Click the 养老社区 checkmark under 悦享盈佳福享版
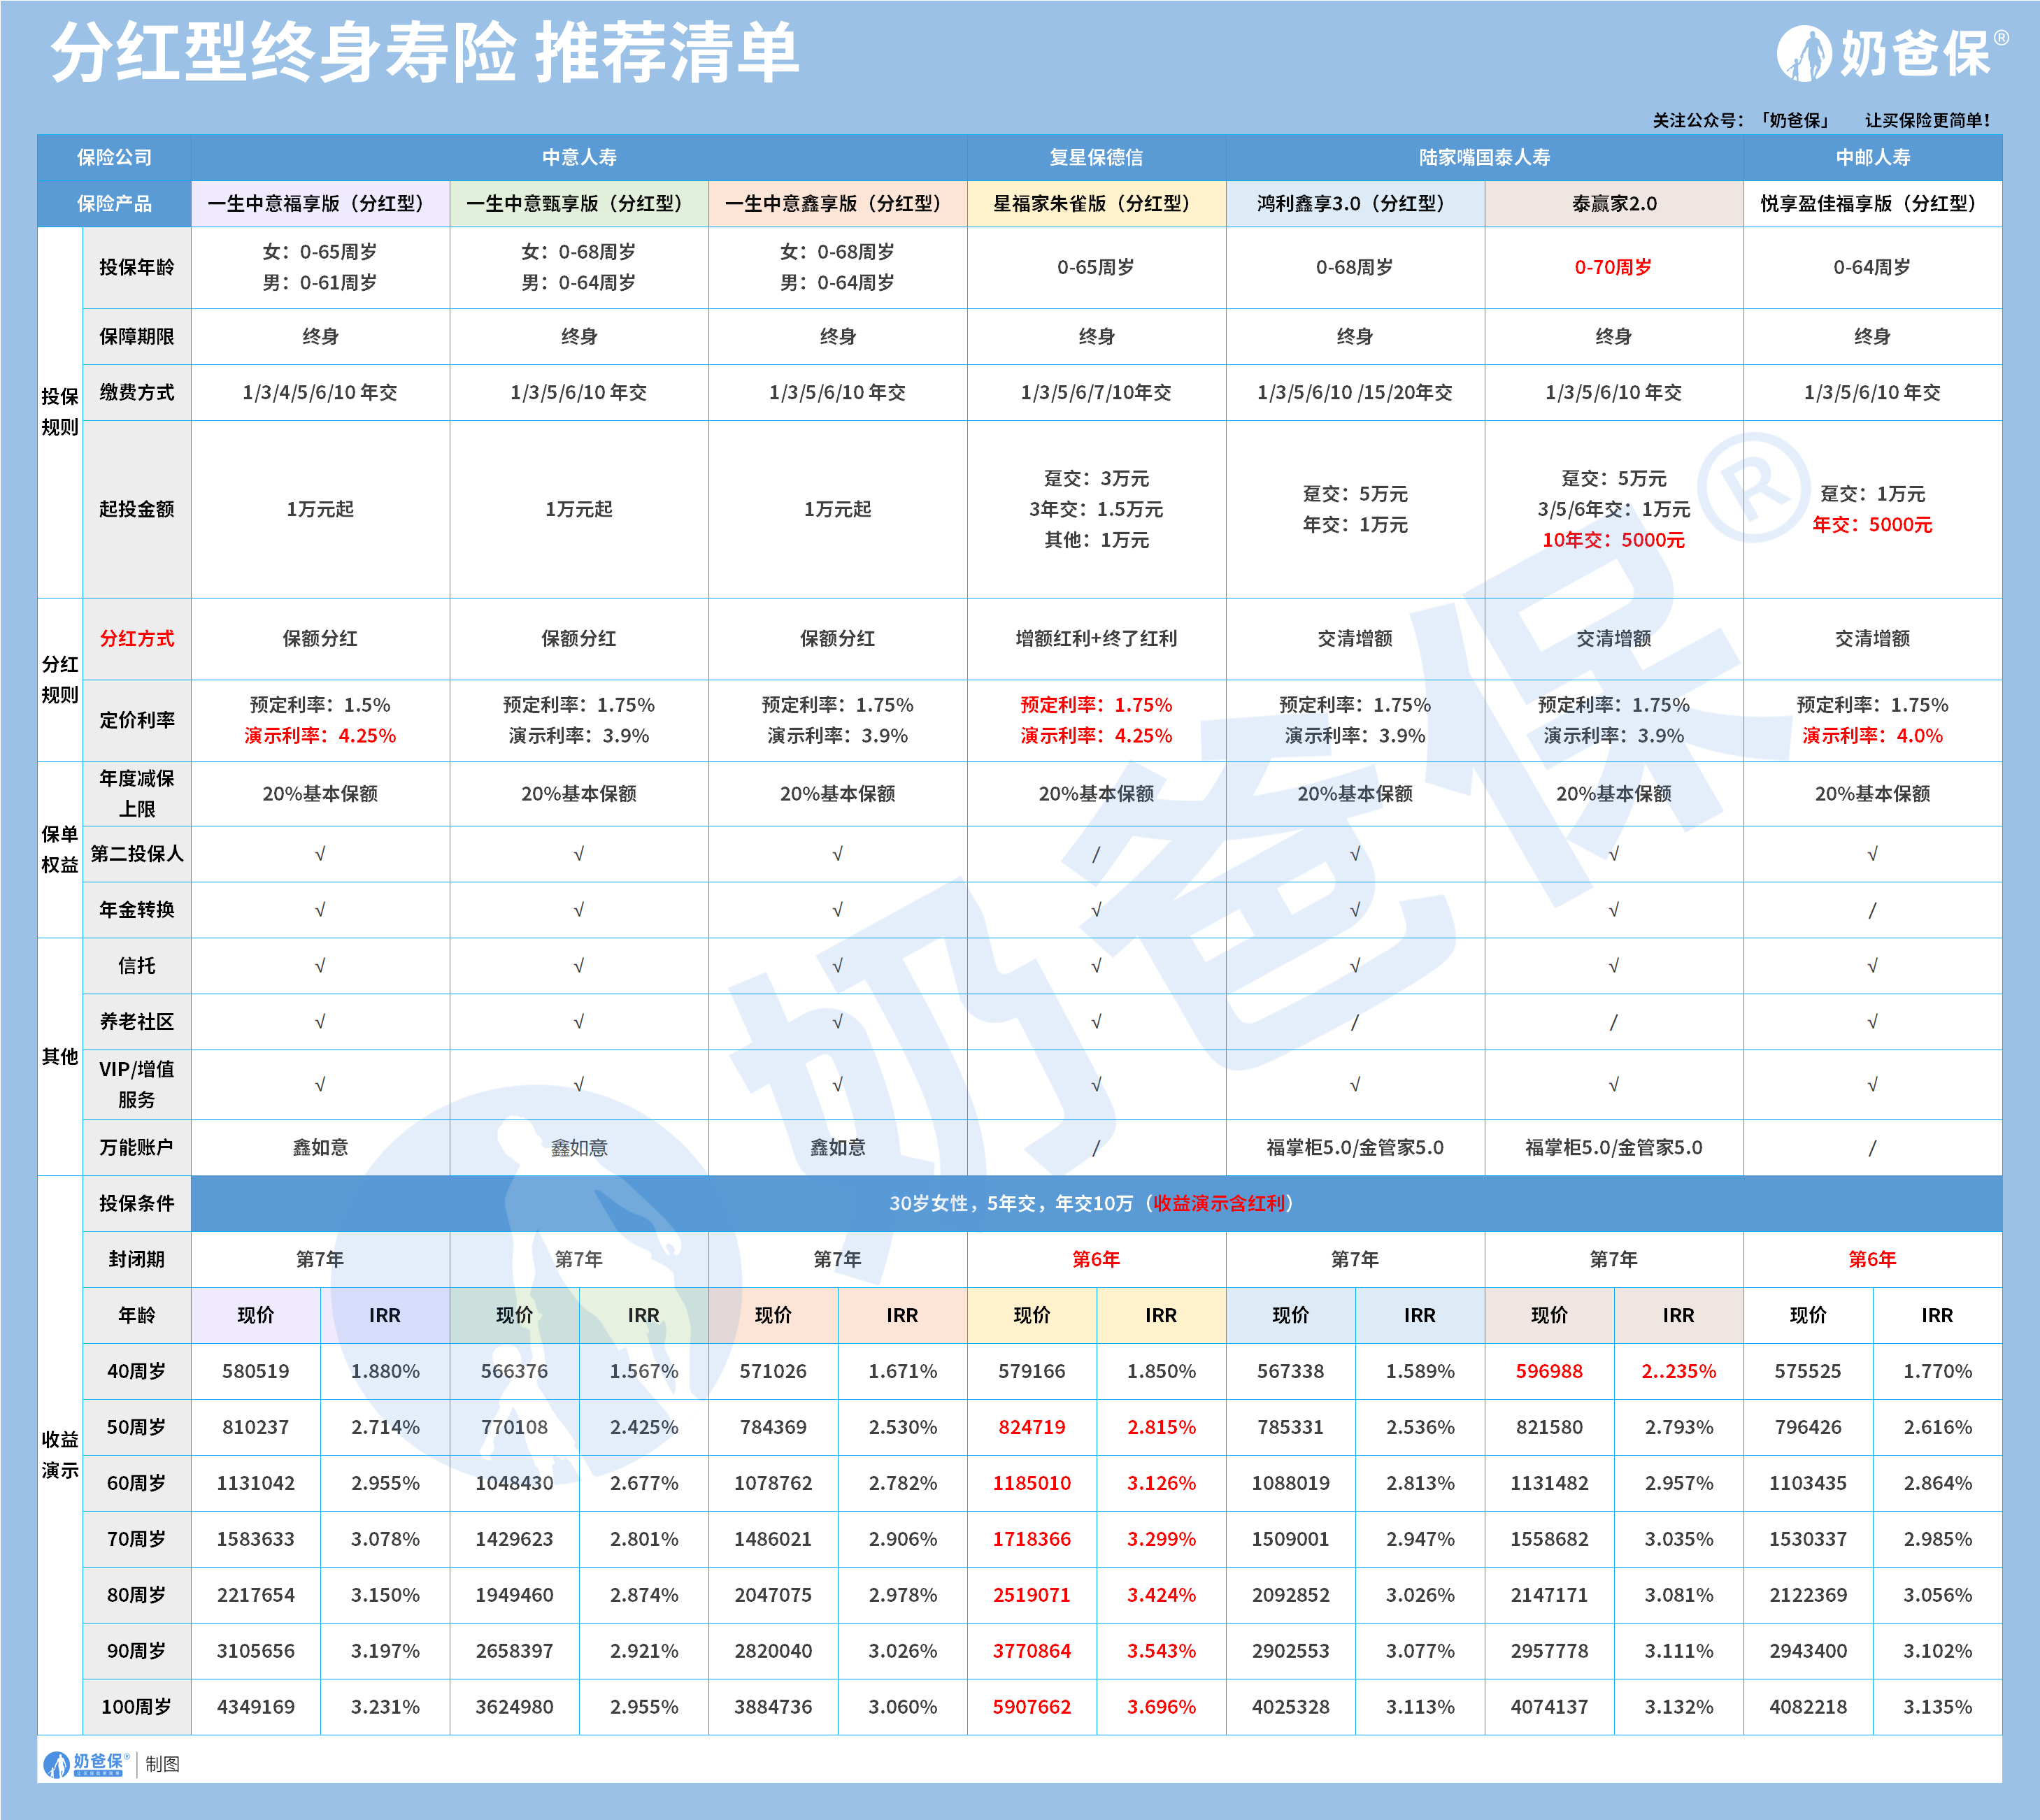The height and width of the screenshot is (1820, 2040). (1872, 1022)
